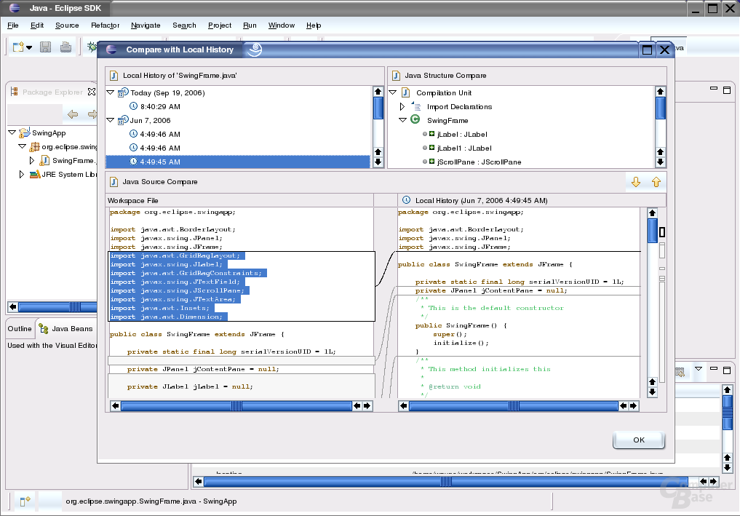Open the Project menu

pos(220,25)
